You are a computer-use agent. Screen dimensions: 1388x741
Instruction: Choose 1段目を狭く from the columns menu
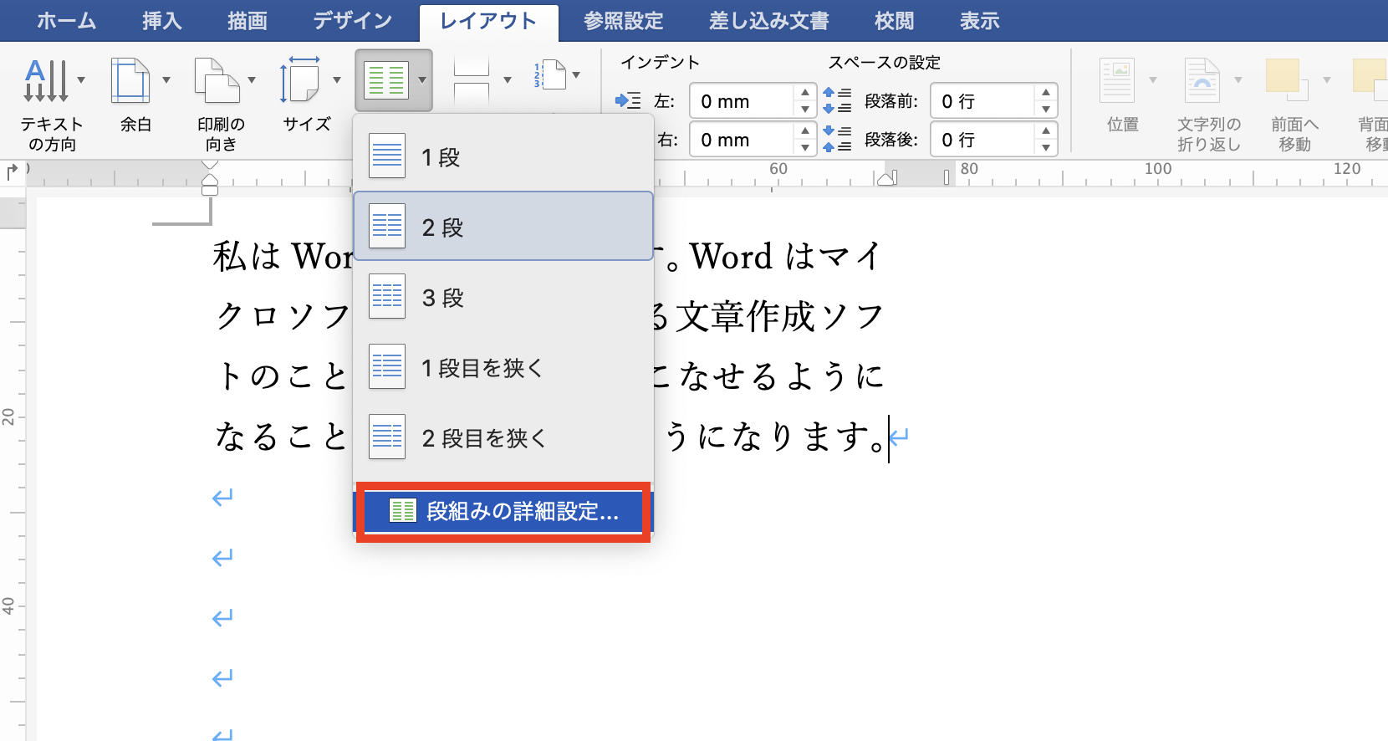(503, 367)
